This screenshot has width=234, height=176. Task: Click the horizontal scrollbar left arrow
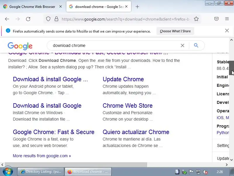point(2,165)
